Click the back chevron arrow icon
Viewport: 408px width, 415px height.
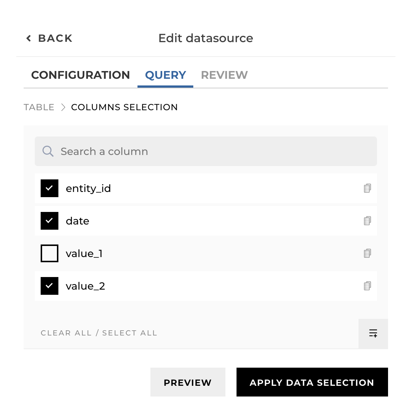(29, 38)
